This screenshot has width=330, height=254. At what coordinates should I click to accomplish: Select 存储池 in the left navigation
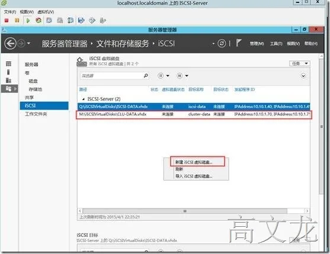[x=36, y=89]
